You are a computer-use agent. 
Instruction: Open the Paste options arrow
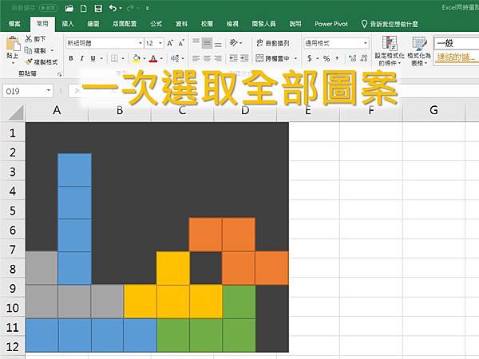[13, 62]
